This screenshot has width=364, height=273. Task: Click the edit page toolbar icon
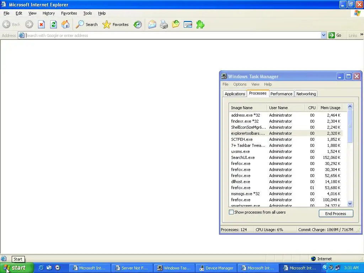pos(188,25)
